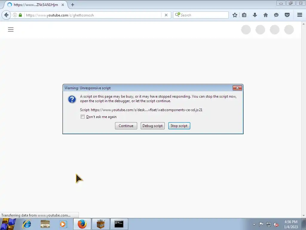Click the last grey placeholder circle in the header
Viewport: 306px width, 230px height.
(x=289, y=30)
